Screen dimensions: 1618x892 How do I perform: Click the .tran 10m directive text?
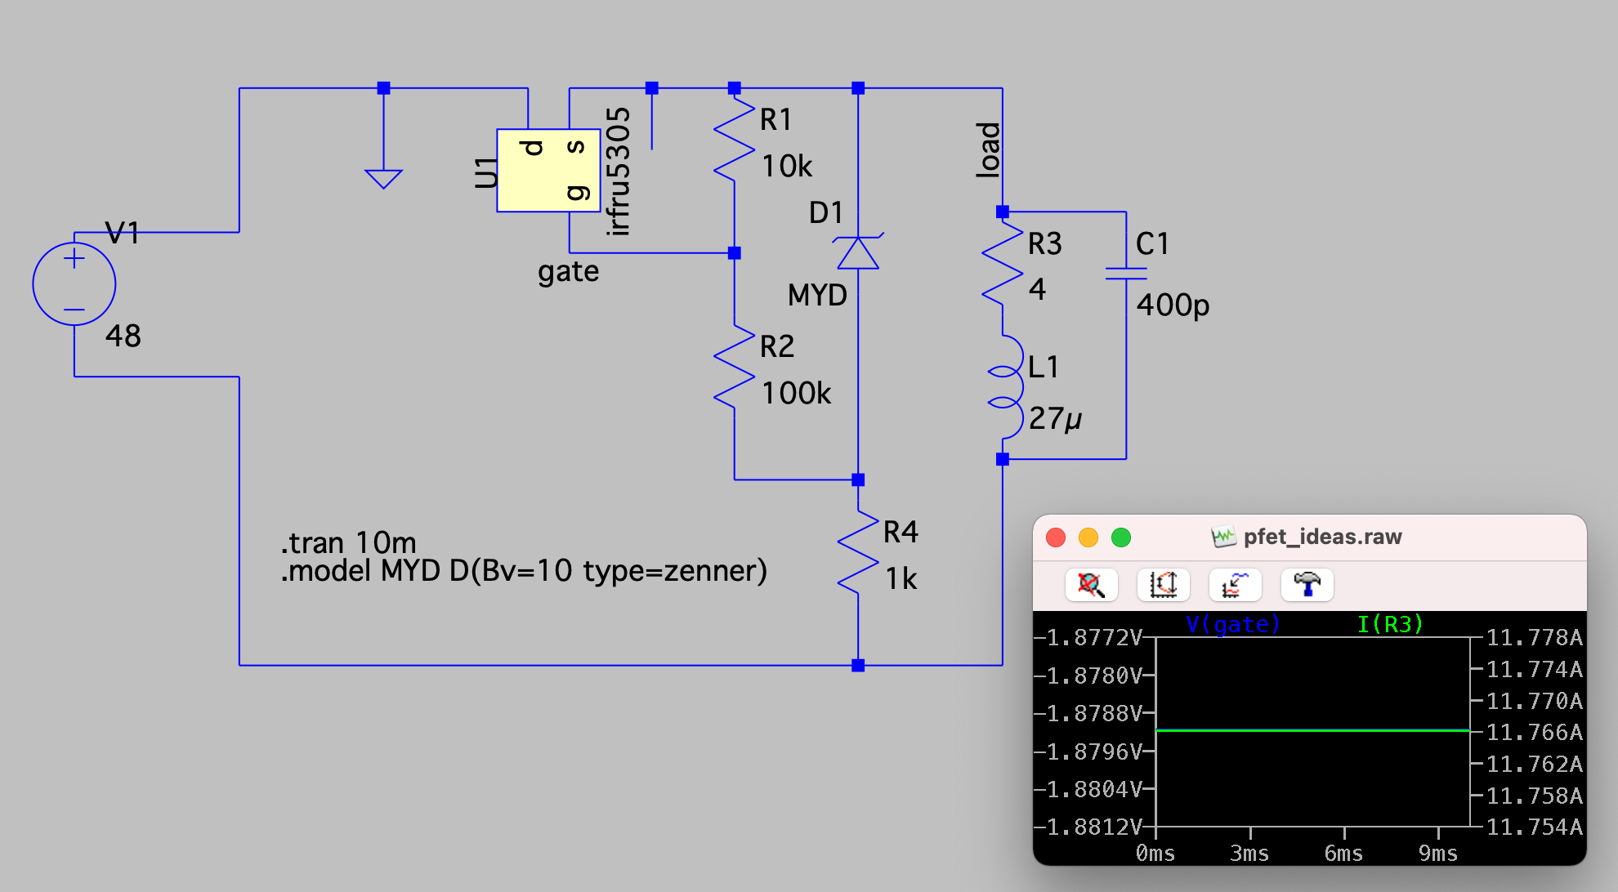349,543
